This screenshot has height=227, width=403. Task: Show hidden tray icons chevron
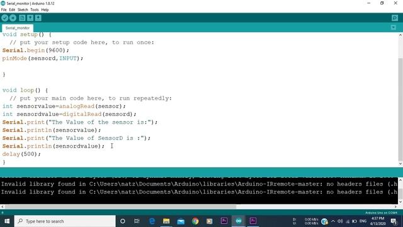(333, 221)
